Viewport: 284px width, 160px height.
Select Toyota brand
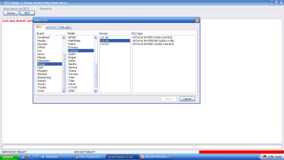click(x=49, y=87)
